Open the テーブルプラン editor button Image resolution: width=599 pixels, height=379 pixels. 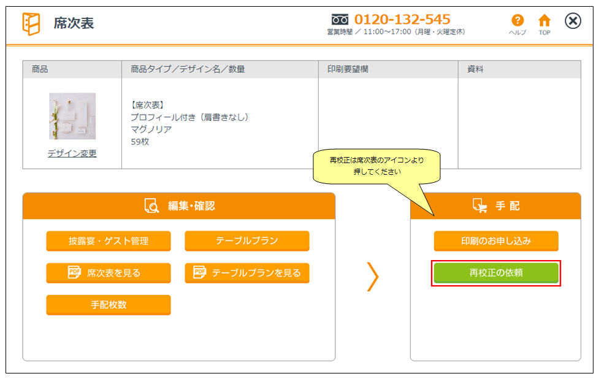click(x=247, y=241)
